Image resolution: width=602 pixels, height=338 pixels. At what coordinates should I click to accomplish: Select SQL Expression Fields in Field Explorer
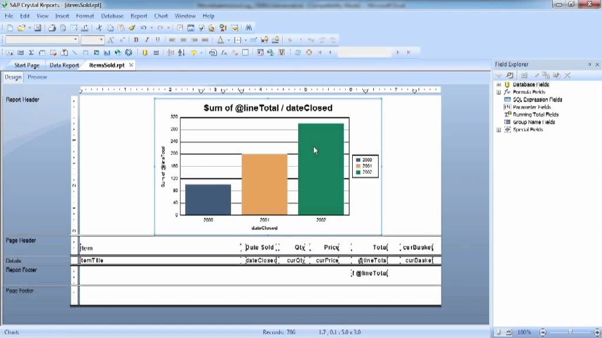[537, 100]
